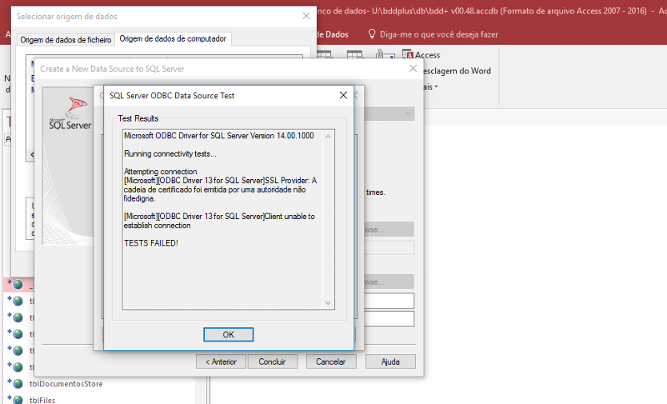Click the Access export icon in ribbon
Image resolution: width=667 pixels, height=404 pixels.
408,55
